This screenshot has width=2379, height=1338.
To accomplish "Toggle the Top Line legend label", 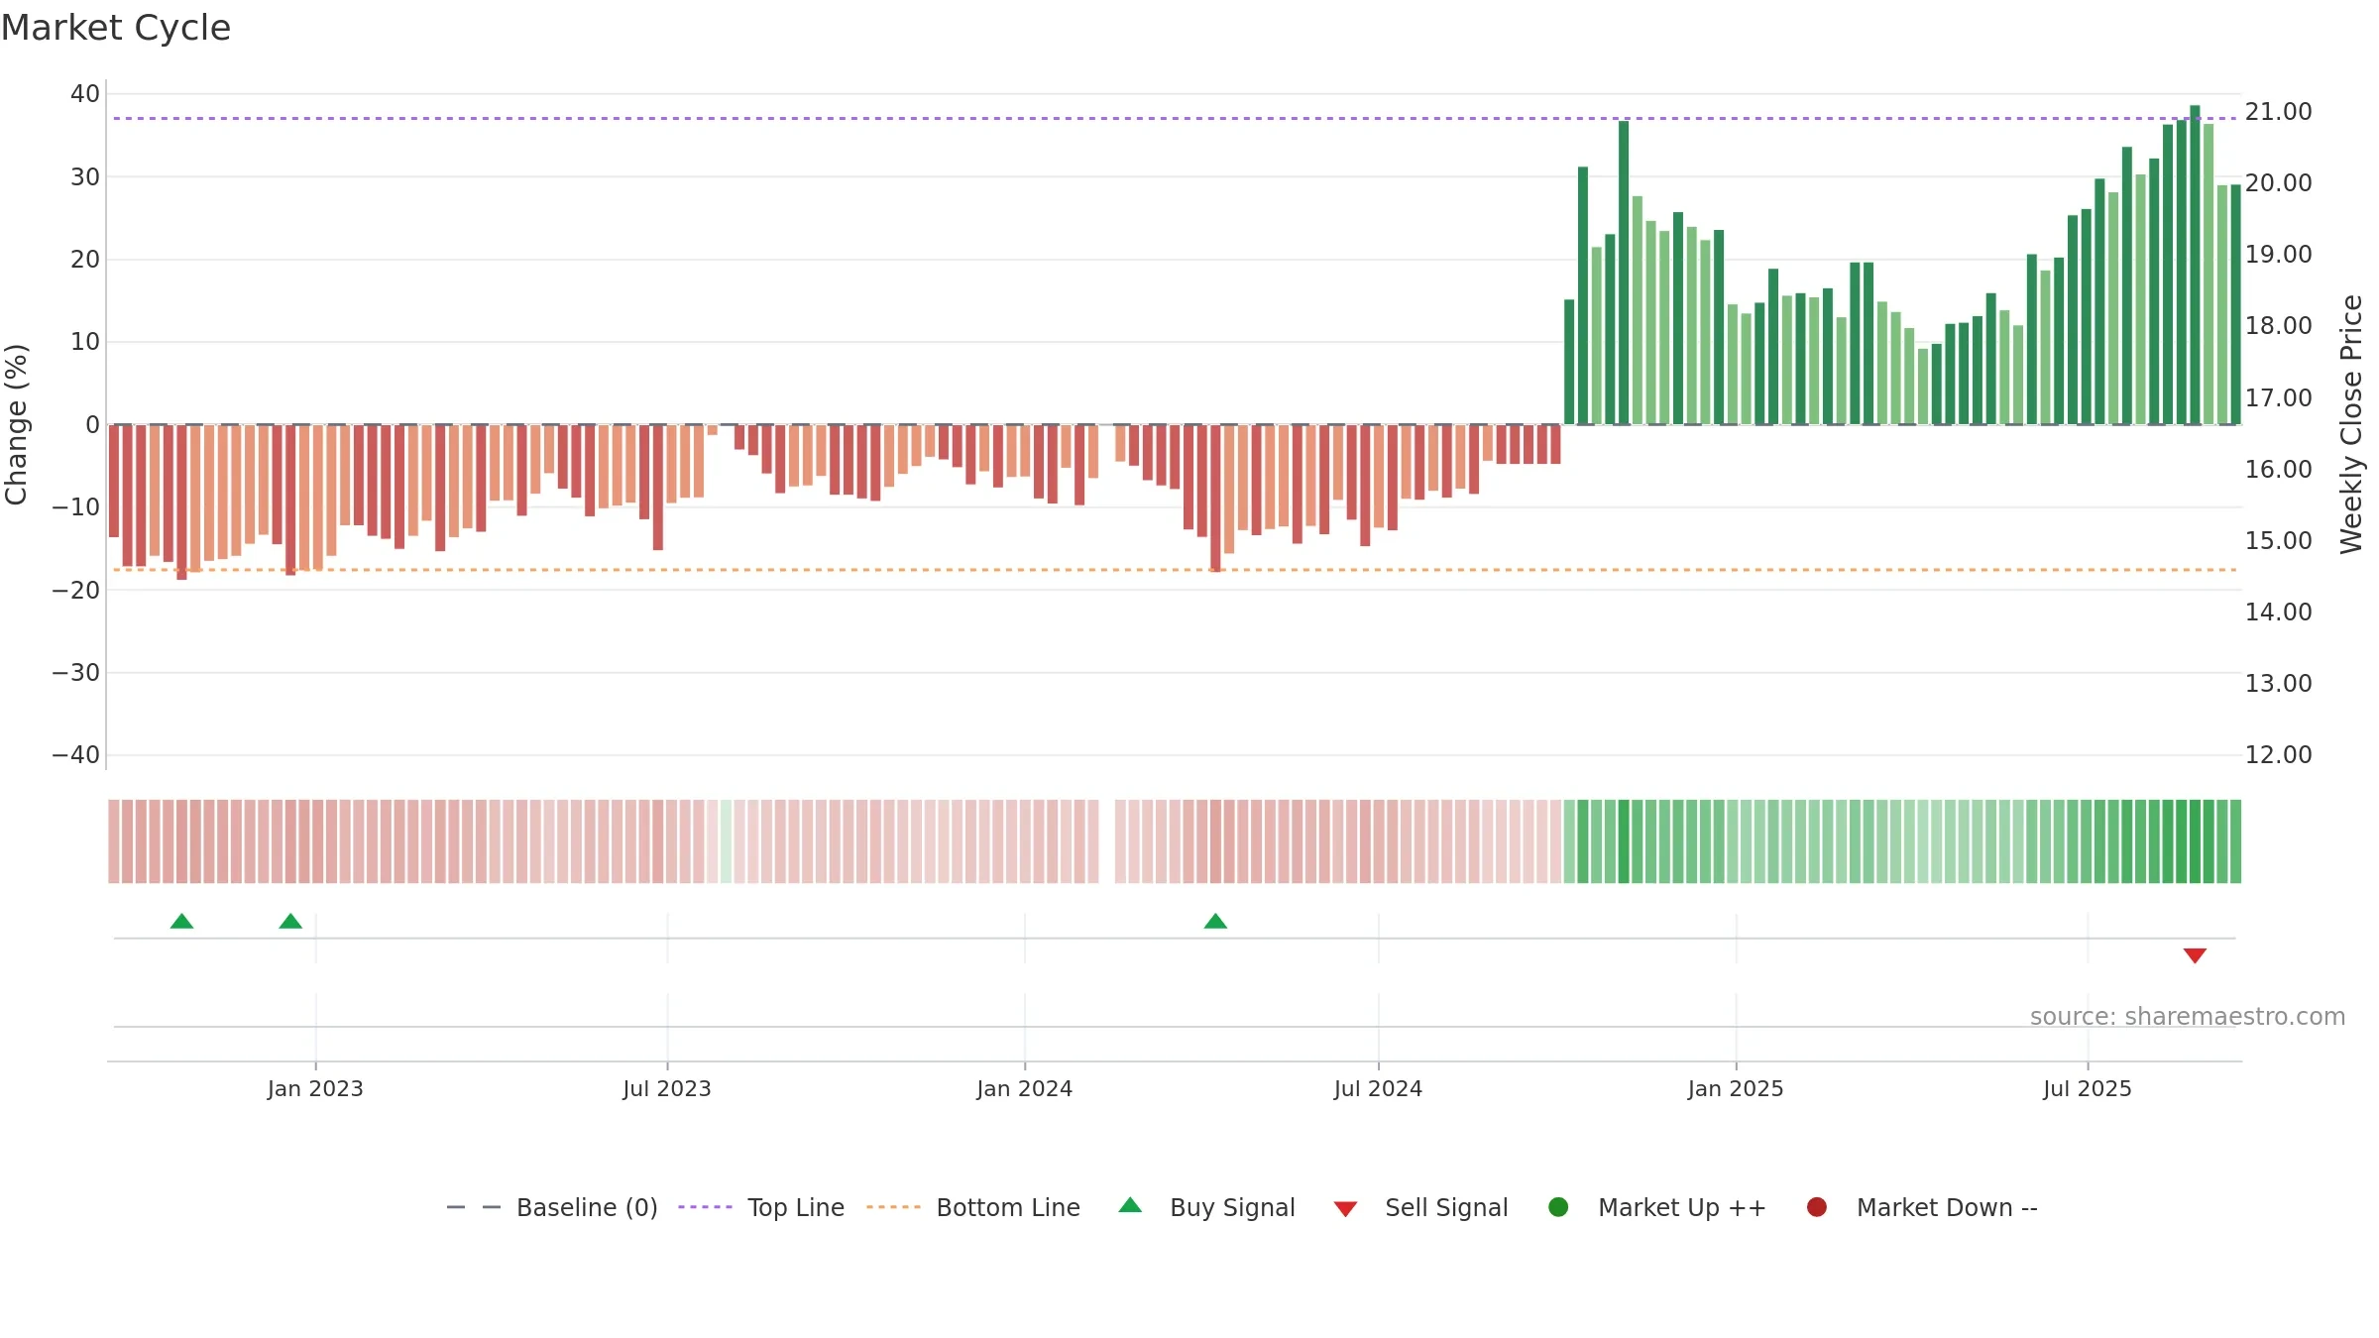I will 796,1208.
